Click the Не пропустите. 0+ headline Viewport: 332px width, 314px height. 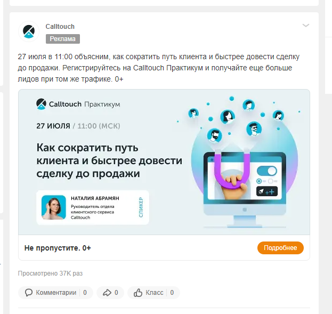pos(58,248)
